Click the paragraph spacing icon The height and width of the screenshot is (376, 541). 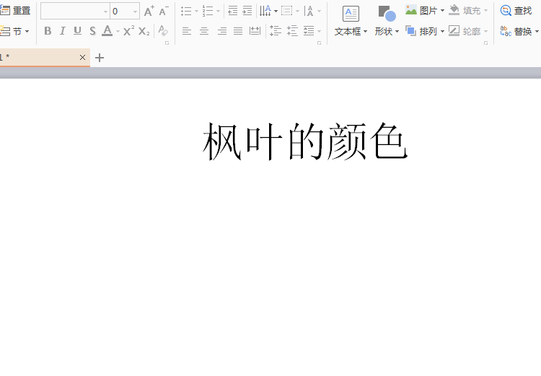pyautogui.click(x=292, y=31)
